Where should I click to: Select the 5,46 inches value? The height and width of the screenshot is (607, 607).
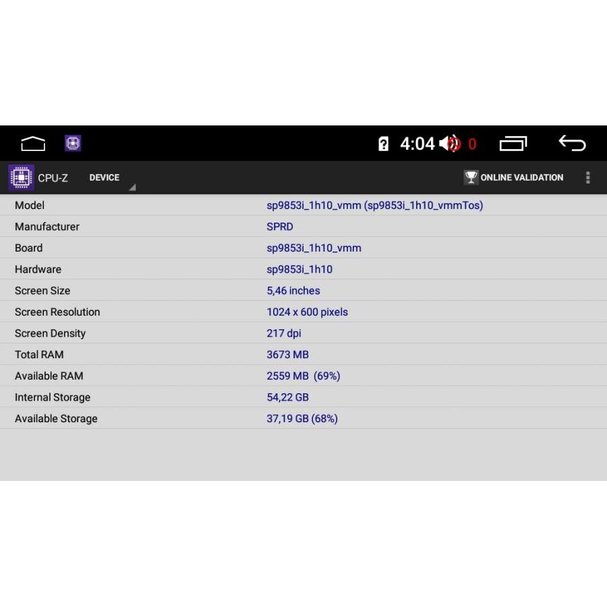pyautogui.click(x=293, y=290)
